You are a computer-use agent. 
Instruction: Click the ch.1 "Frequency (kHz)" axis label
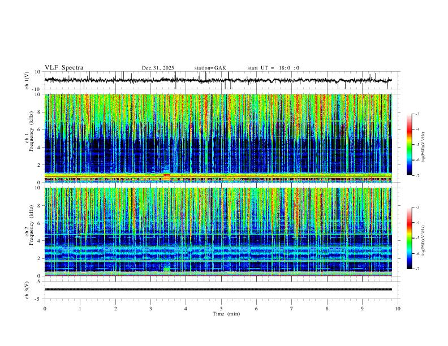pyautogui.click(x=31, y=132)
